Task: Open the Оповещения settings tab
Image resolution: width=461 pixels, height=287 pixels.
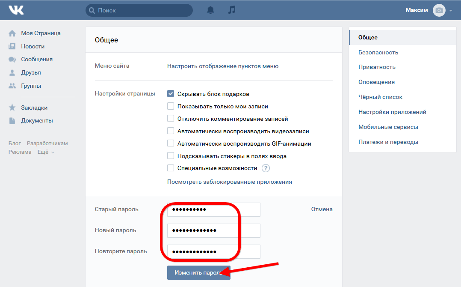Action: click(402, 82)
